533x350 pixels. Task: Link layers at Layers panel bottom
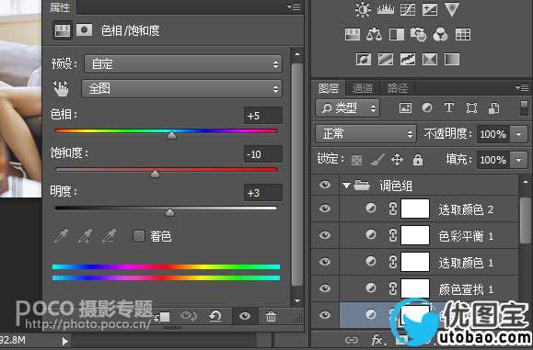[352, 340]
